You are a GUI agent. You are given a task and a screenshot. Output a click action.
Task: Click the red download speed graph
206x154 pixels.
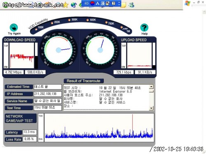(x=22, y=55)
